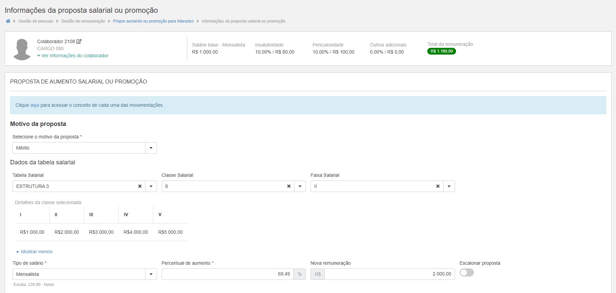This screenshot has width=616, height=293.
Task: Select the R$1.000,00 cell under range I
Action: [32, 232]
